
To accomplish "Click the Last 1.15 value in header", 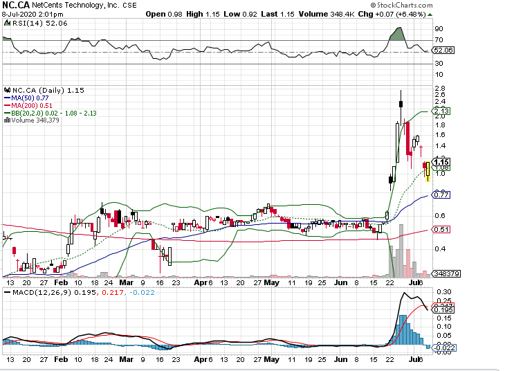I will (x=277, y=14).
